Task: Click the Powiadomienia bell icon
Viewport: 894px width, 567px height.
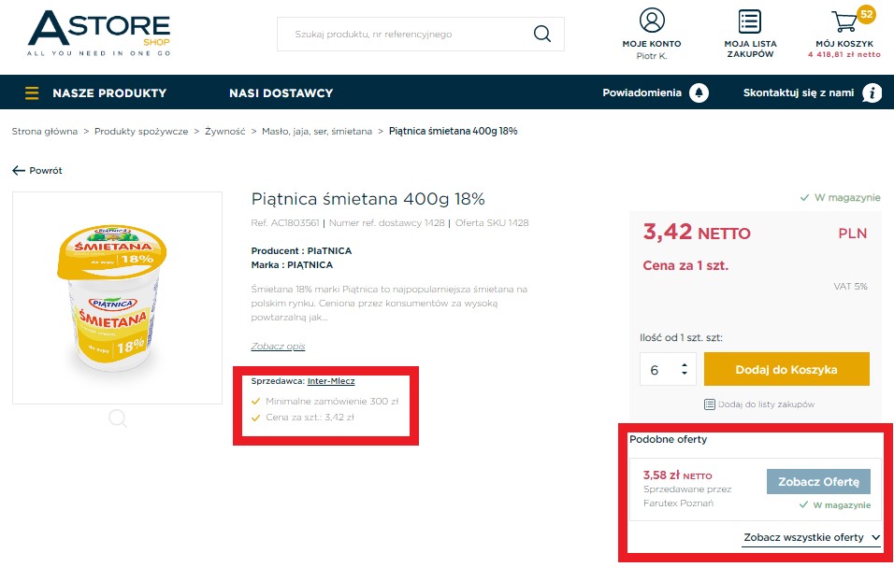Action: (x=699, y=92)
